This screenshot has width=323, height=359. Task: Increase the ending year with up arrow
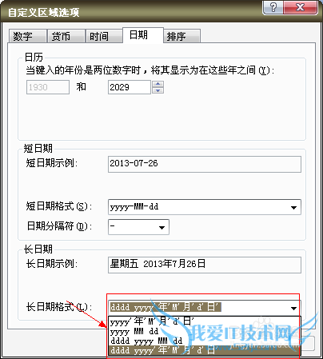pos(158,84)
